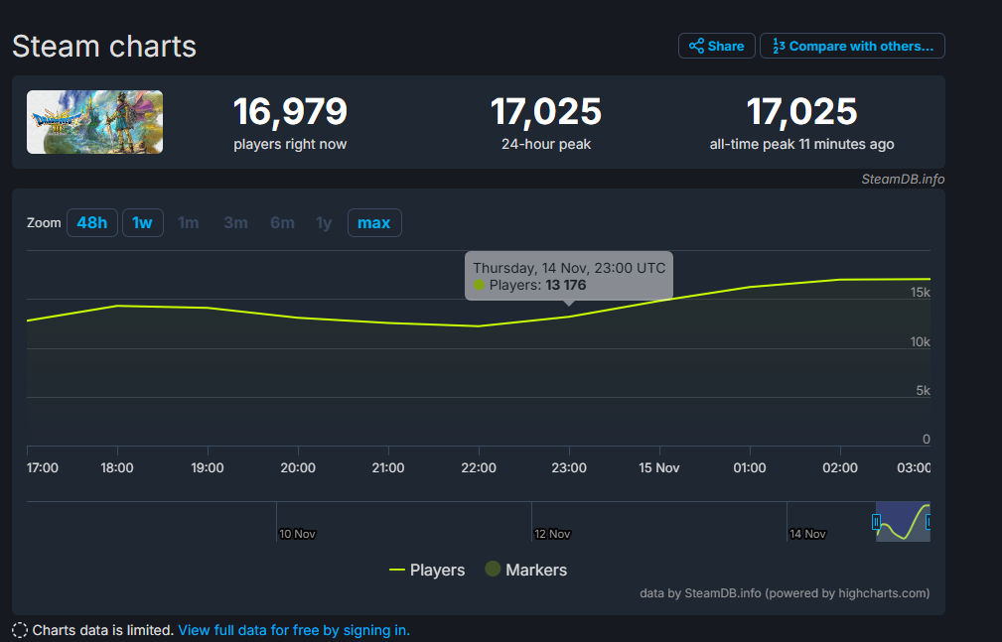1002x642 pixels.
Task: Click the 12 Nov navigator date label
Action: coord(552,534)
